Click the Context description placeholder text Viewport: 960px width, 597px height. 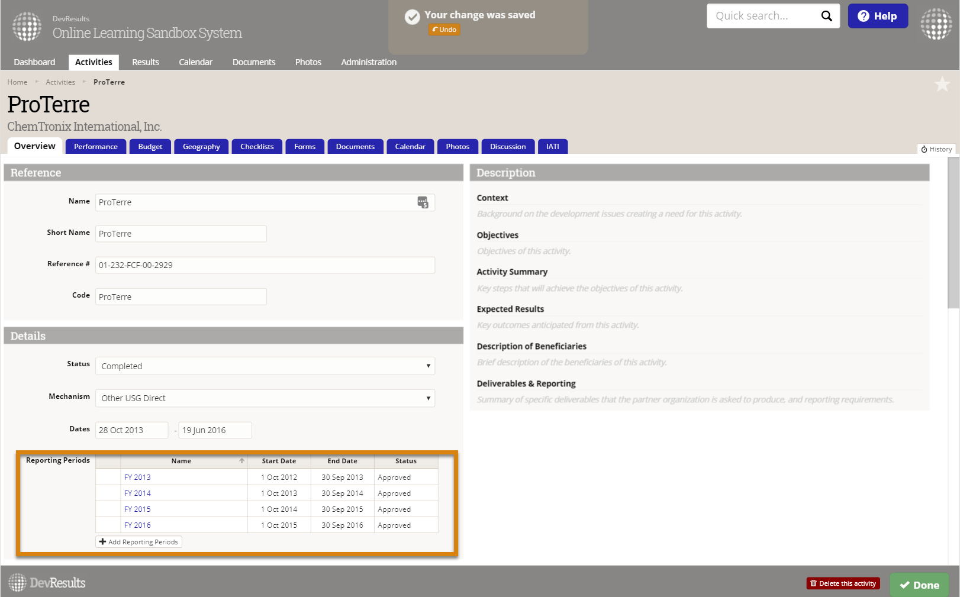click(x=610, y=214)
